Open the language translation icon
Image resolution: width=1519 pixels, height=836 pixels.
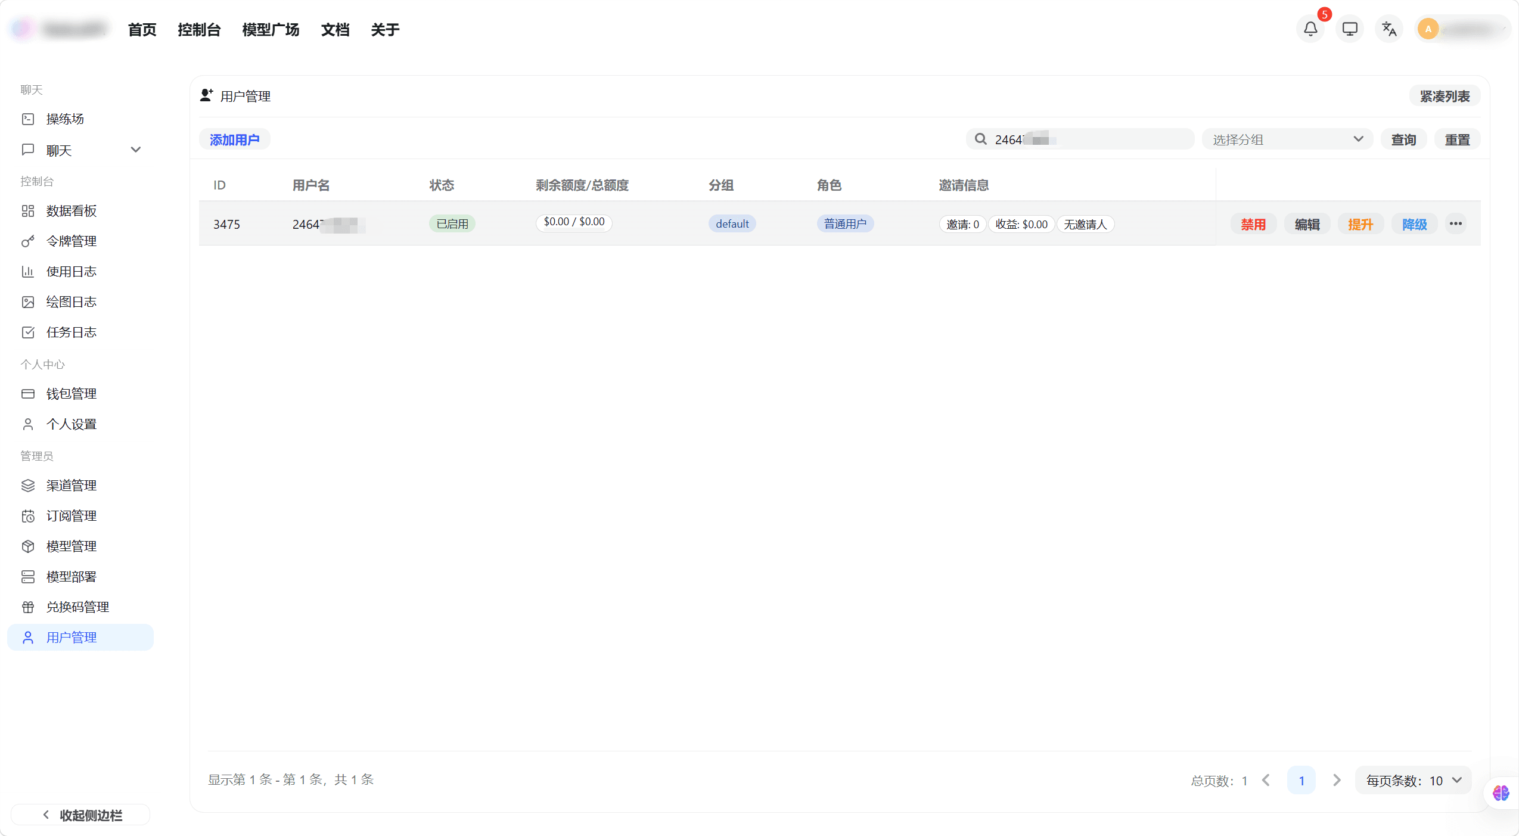pos(1389,29)
